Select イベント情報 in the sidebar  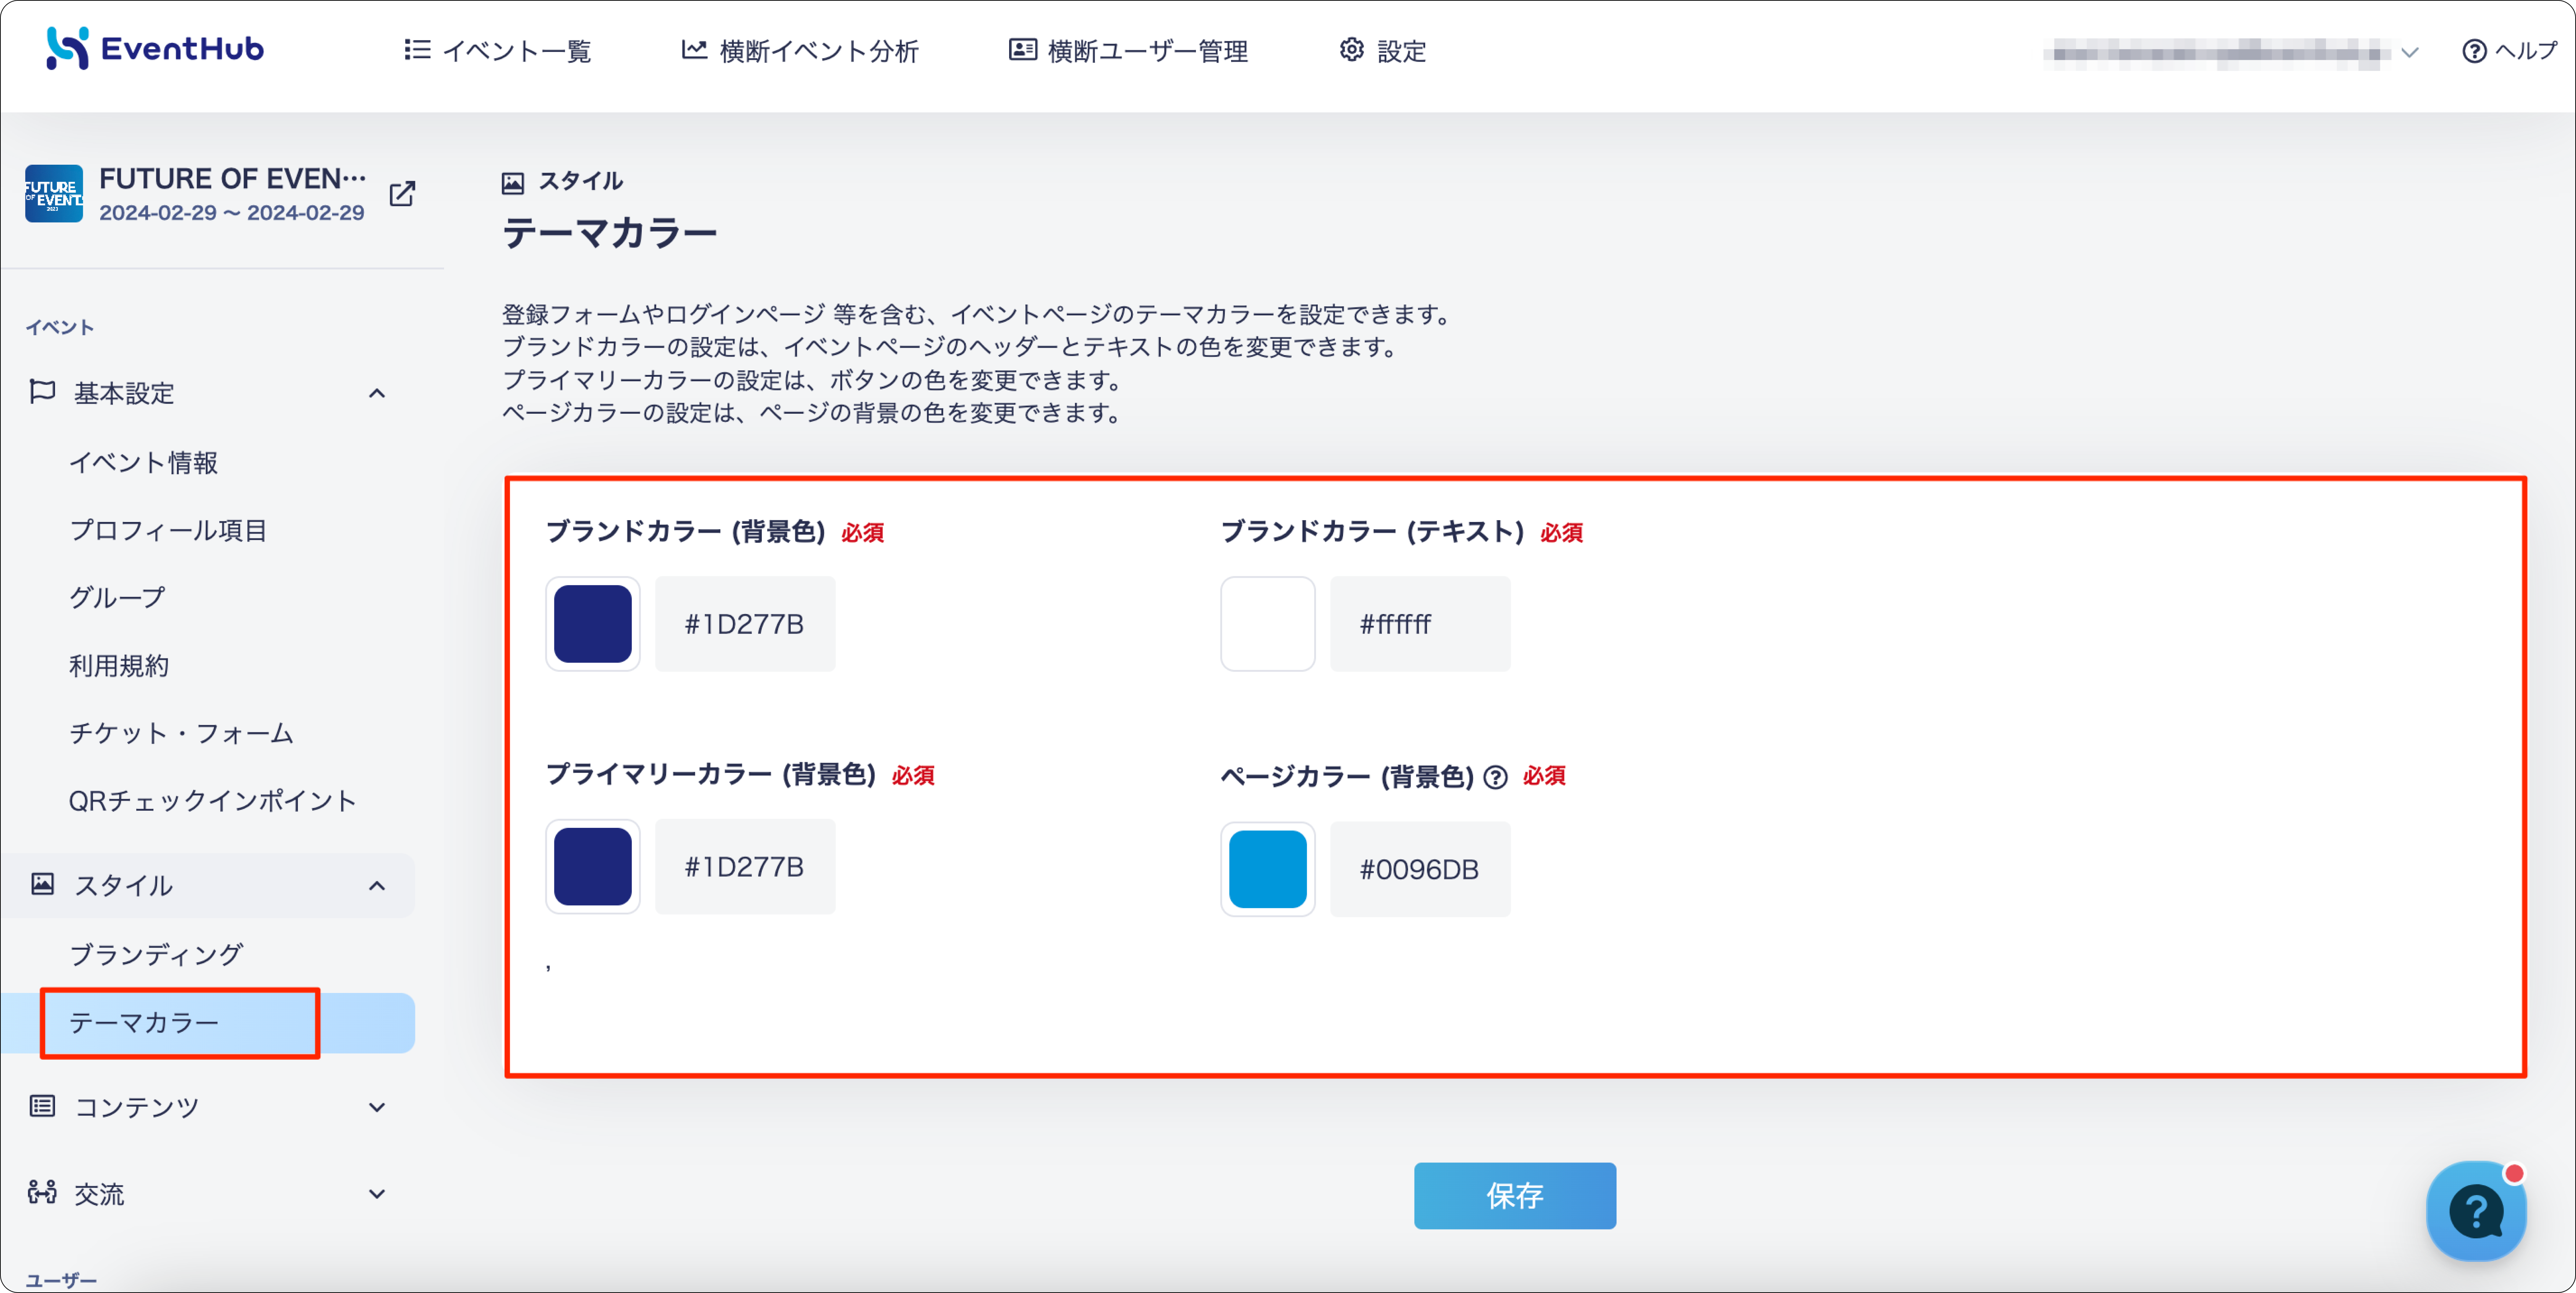click(143, 463)
